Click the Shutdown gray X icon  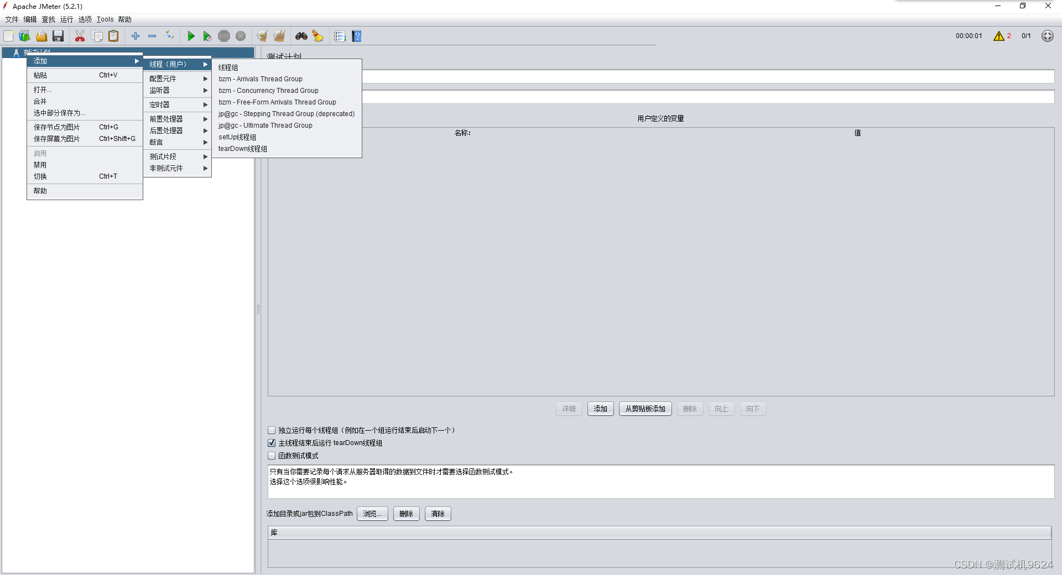point(241,36)
